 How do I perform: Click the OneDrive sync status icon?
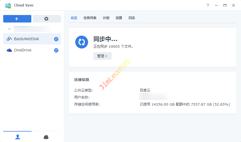pyautogui.click(x=56, y=50)
